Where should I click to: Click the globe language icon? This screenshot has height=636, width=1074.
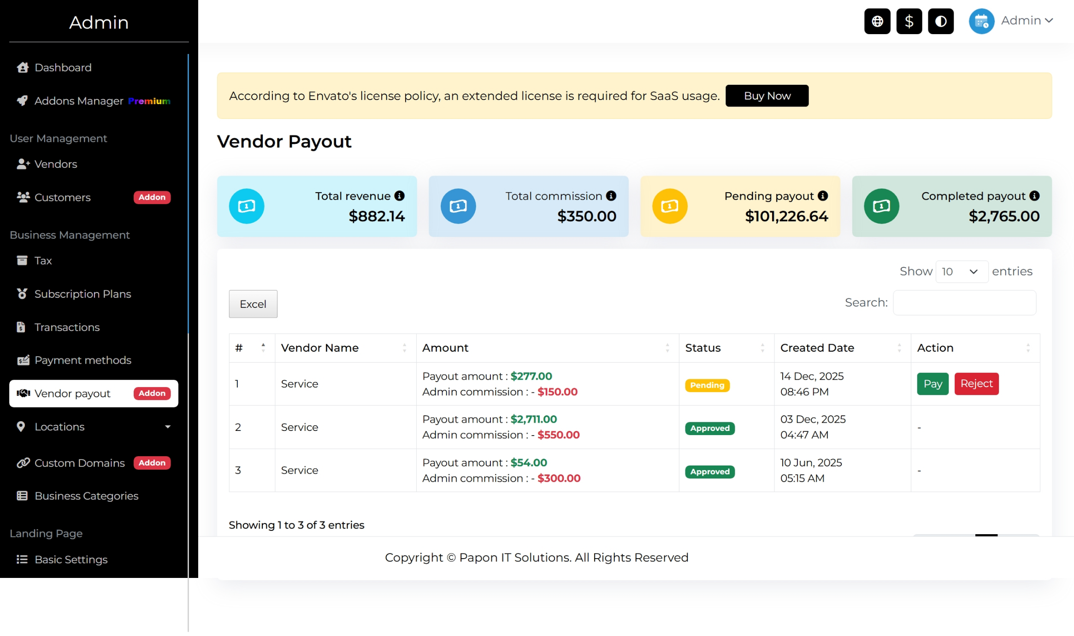877,21
